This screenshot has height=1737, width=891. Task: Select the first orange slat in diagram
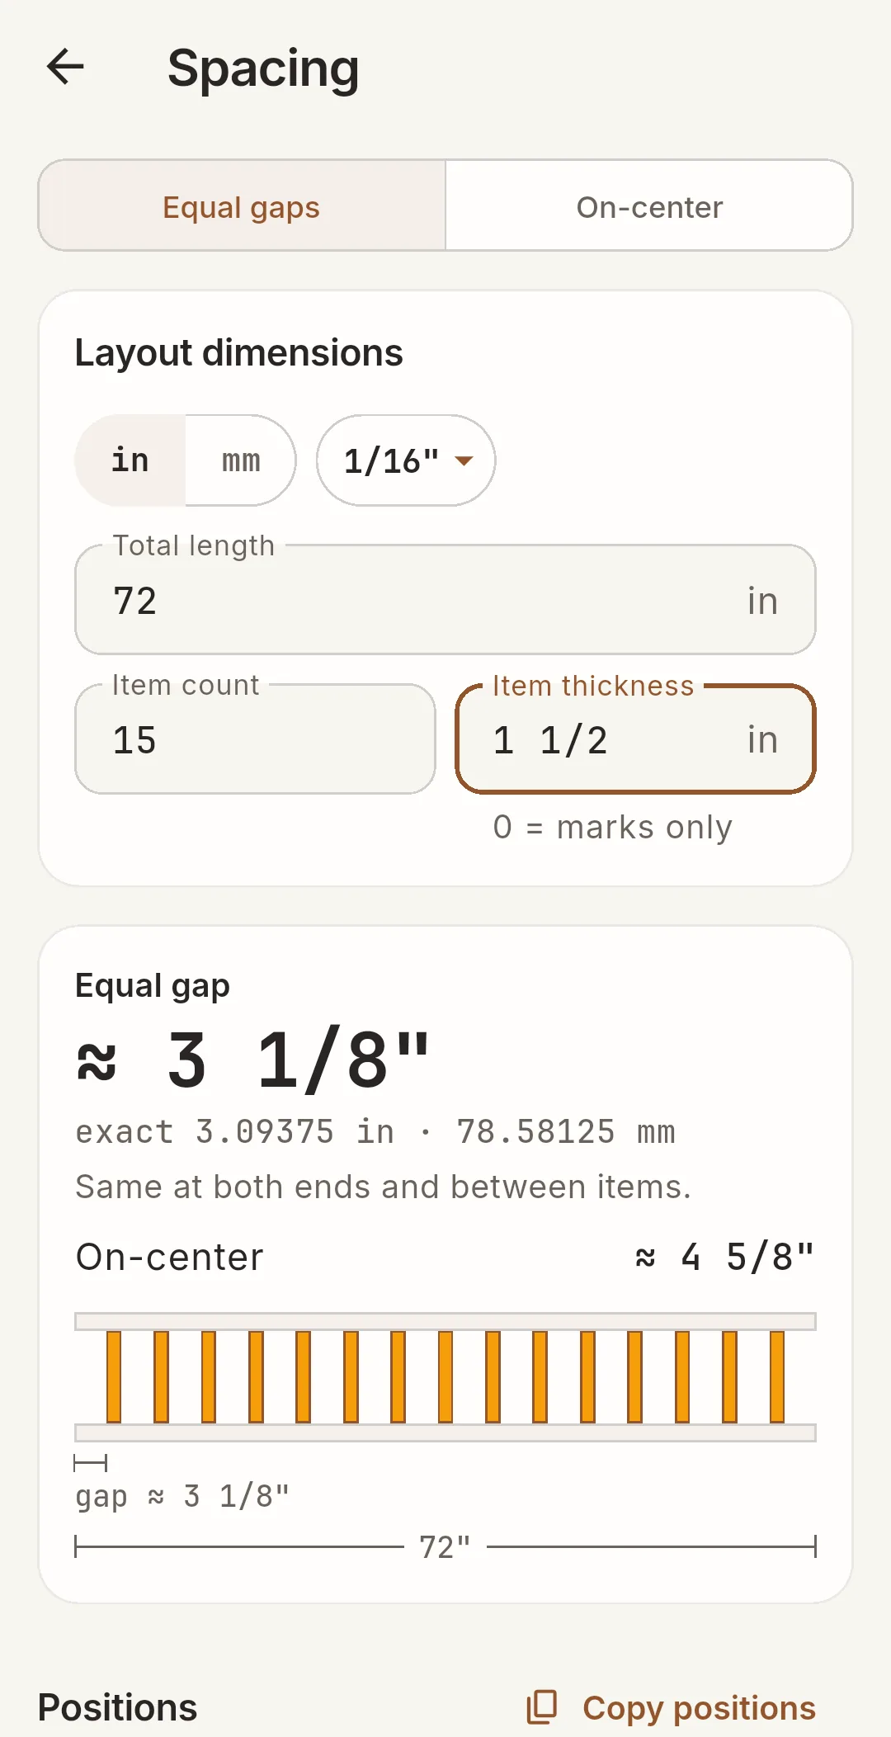(x=114, y=1376)
